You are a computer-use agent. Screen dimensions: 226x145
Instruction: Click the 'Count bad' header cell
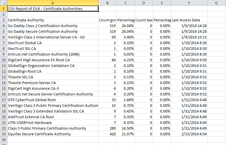(144, 20)
